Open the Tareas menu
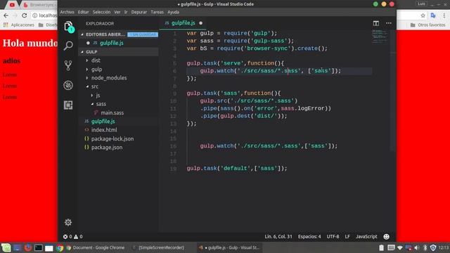 click(x=157, y=12)
